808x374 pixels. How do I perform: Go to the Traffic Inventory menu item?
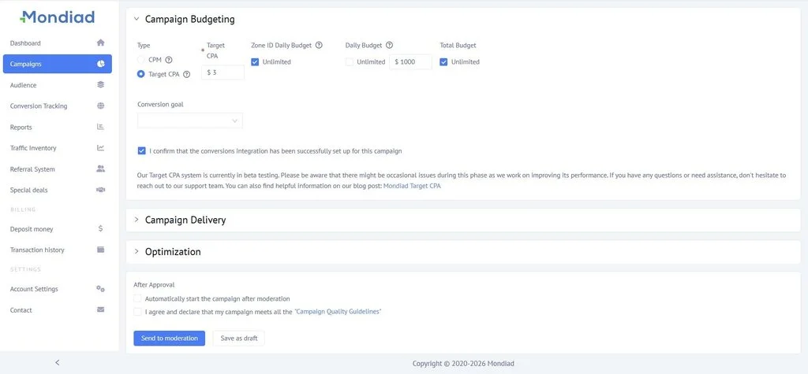[x=57, y=148]
